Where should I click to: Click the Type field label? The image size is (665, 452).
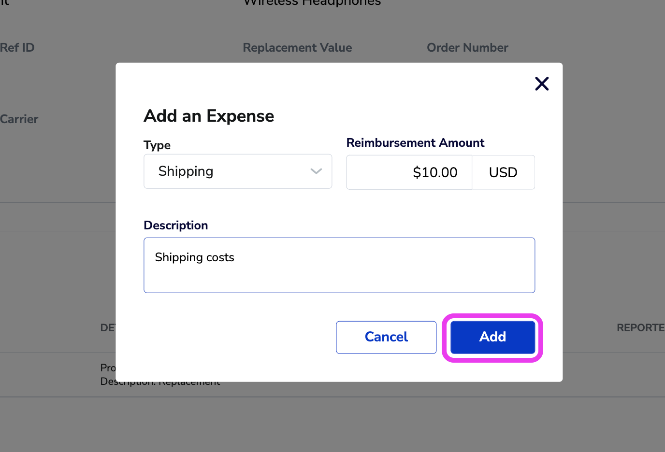(x=157, y=145)
